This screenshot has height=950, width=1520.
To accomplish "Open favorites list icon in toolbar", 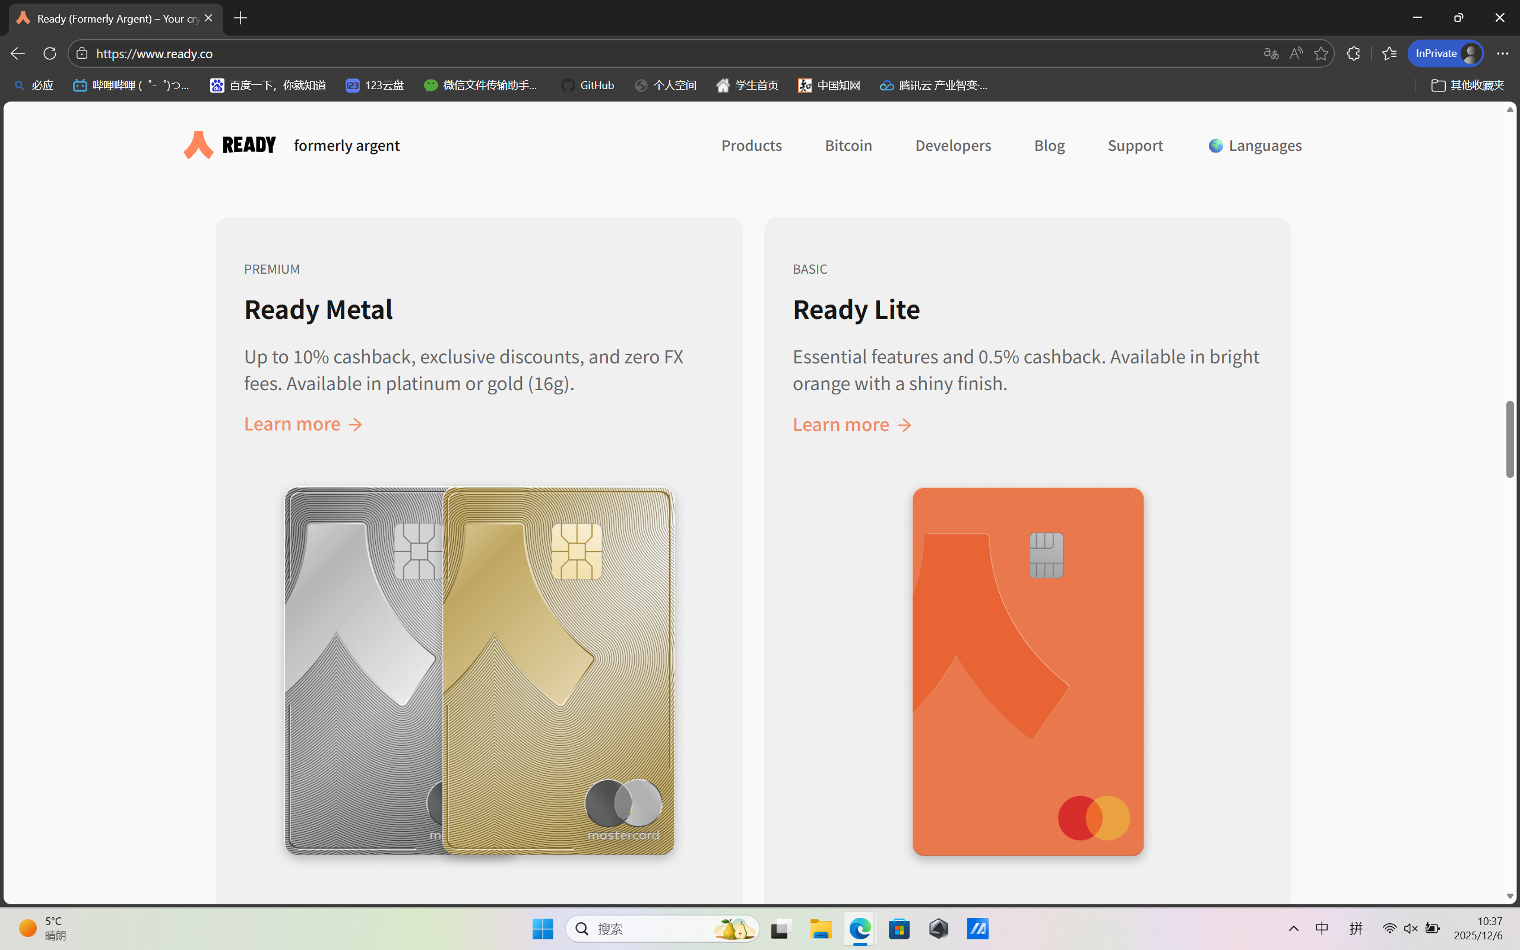I will click(x=1389, y=53).
